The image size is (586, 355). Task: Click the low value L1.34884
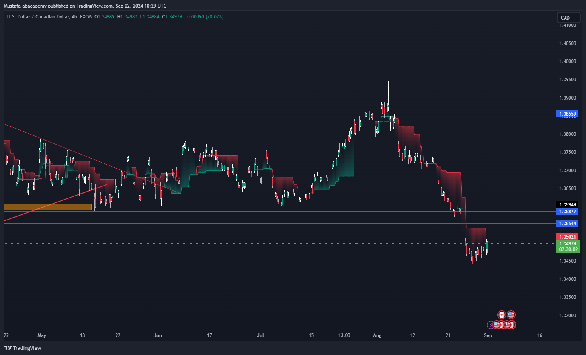(150, 17)
